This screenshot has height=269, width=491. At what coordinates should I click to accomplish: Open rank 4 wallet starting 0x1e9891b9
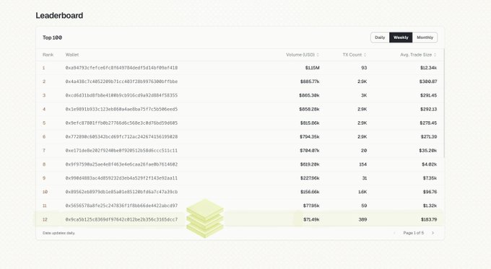pyautogui.click(x=121, y=109)
